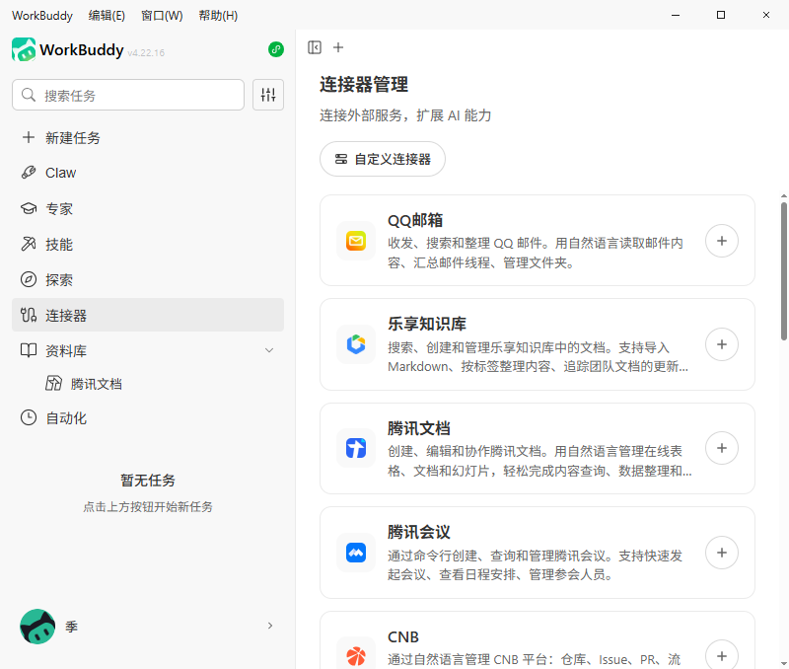
Task: Open the 窗口(W) menu
Action: [162, 16]
